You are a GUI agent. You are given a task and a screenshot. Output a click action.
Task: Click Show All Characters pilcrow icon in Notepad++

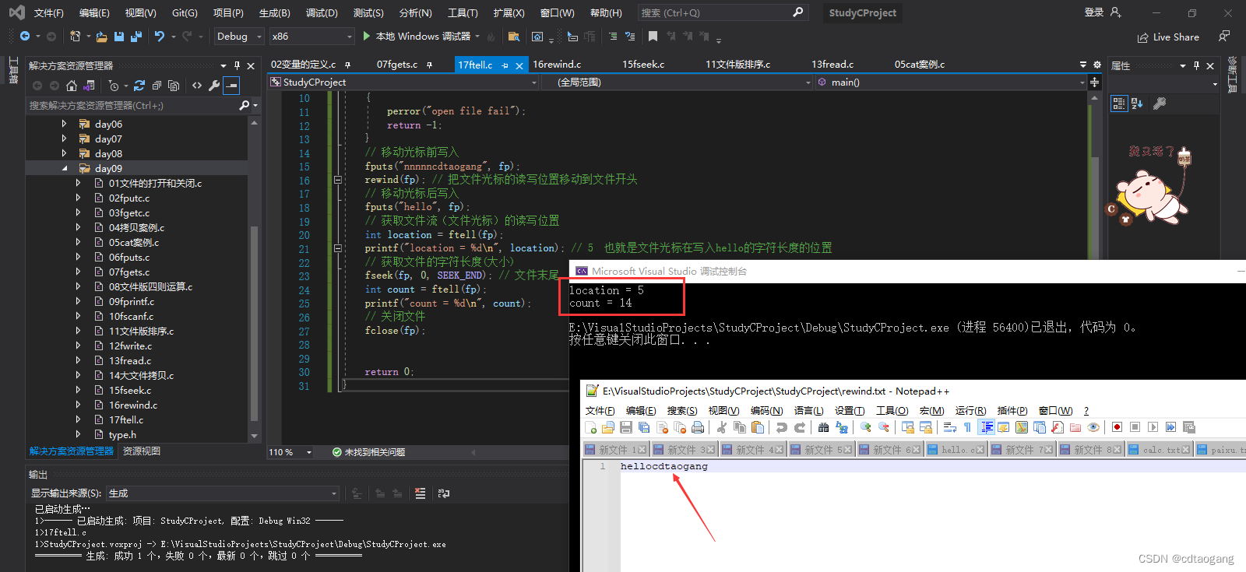pyautogui.click(x=967, y=427)
